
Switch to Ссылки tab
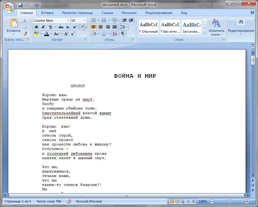pos(107,13)
